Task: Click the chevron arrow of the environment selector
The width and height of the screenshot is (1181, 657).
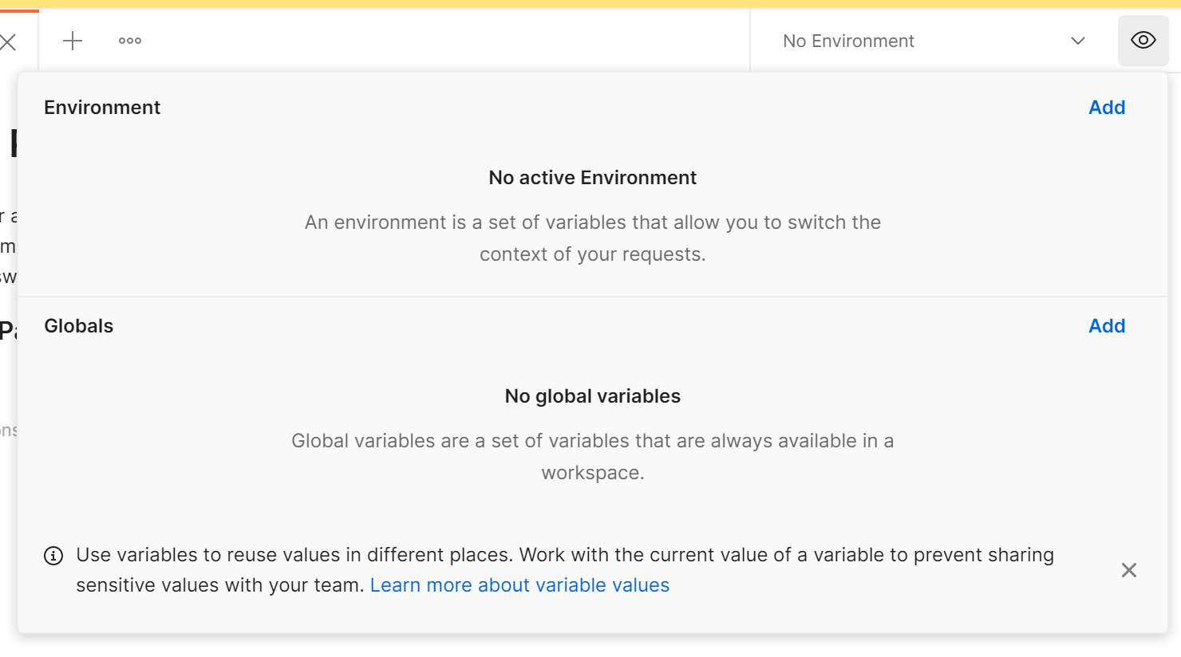Action: pyautogui.click(x=1078, y=41)
